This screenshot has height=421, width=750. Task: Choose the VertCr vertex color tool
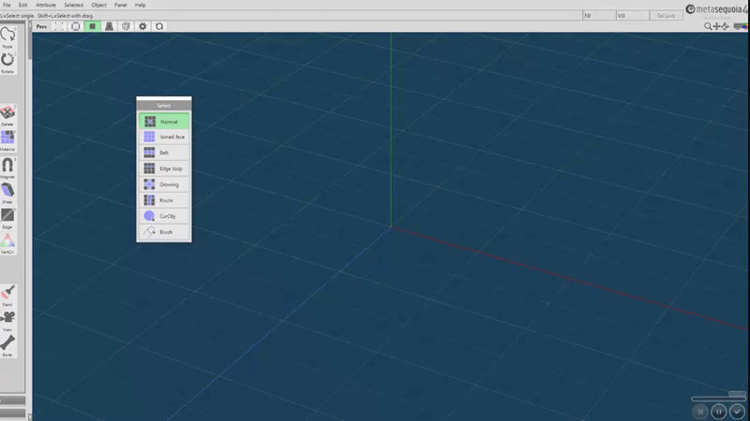(x=7, y=243)
